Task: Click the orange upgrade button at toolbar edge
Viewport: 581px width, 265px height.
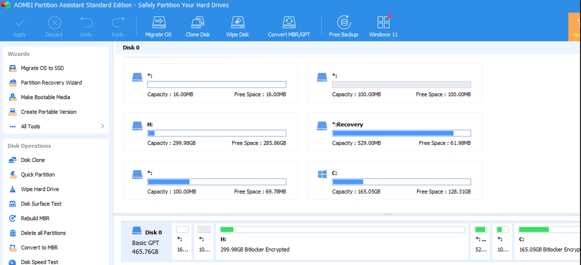Action: (574, 26)
